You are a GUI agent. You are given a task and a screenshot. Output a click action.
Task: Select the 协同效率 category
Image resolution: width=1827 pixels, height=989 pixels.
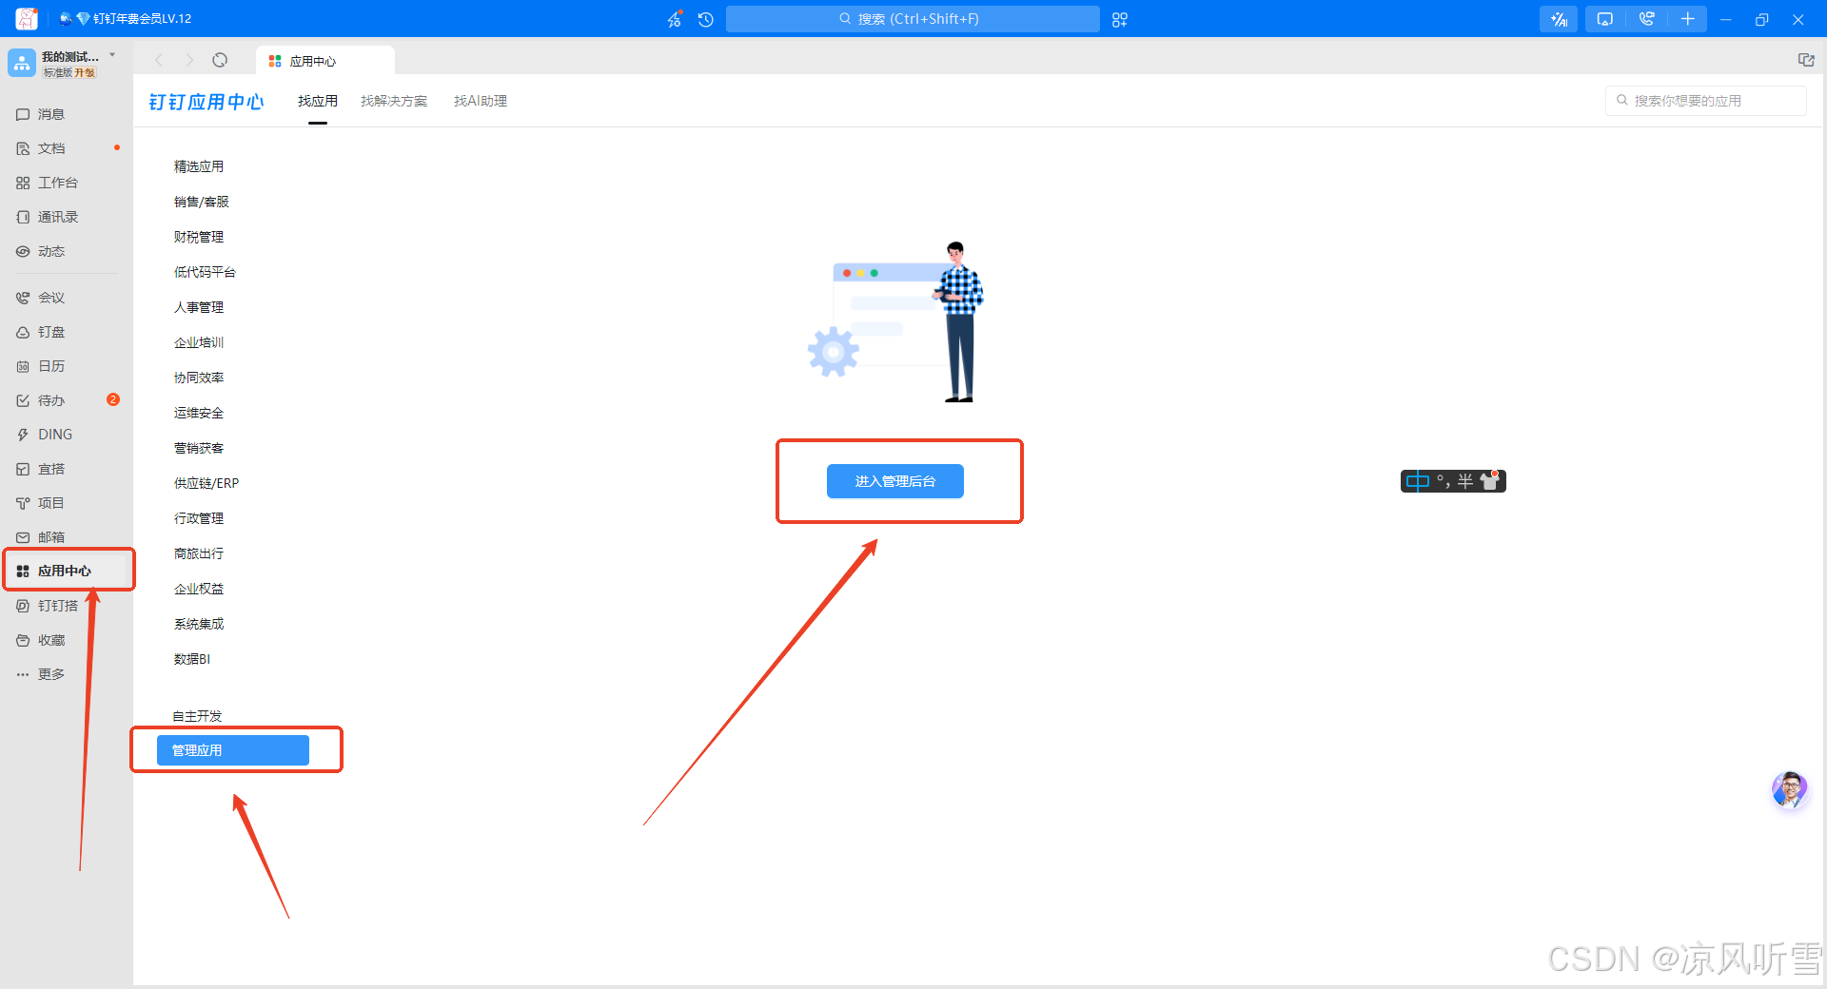(x=199, y=378)
